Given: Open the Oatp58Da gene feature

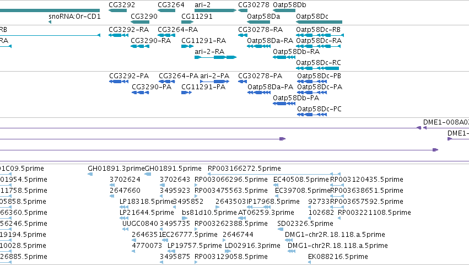Looking at the screenshot, I should (258, 22).
